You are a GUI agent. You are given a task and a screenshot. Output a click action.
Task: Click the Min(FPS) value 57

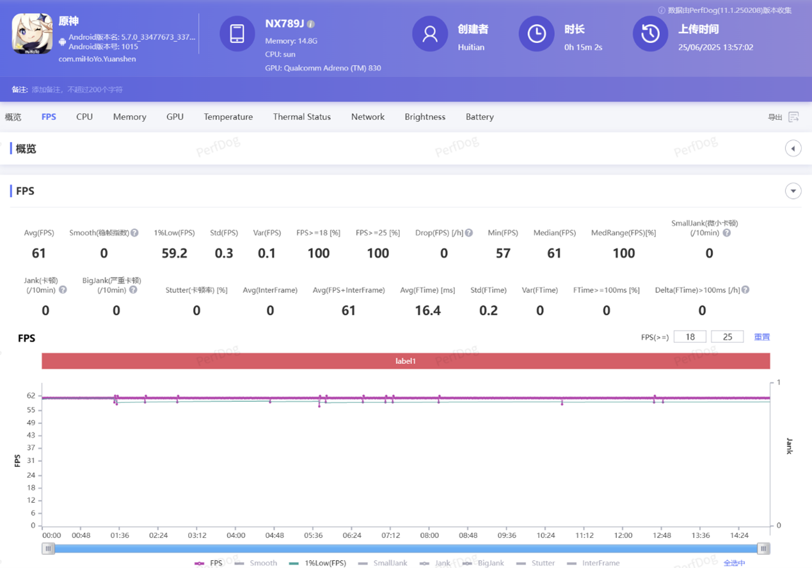pyautogui.click(x=503, y=253)
